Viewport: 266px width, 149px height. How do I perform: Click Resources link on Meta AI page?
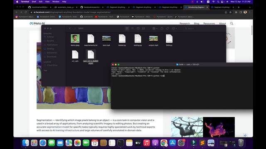(209, 24)
